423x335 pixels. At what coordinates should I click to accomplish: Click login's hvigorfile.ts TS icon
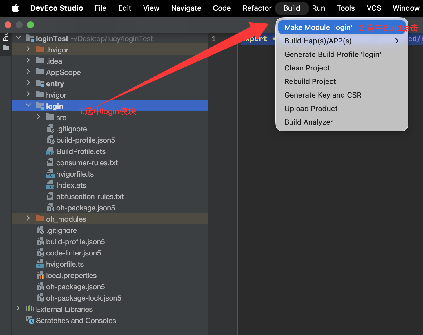click(x=50, y=174)
